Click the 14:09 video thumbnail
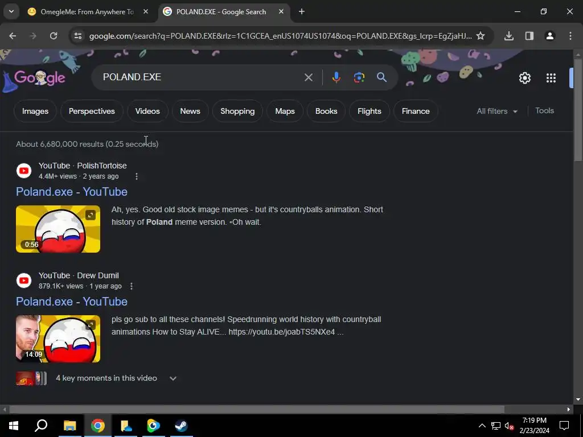Screen dimensions: 583x437 point(58,339)
